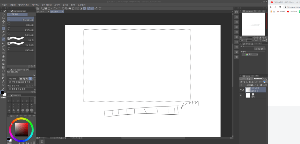Expand selection mode dropdown arrow
Screen dimensions: 300x144
[x=33, y=79]
